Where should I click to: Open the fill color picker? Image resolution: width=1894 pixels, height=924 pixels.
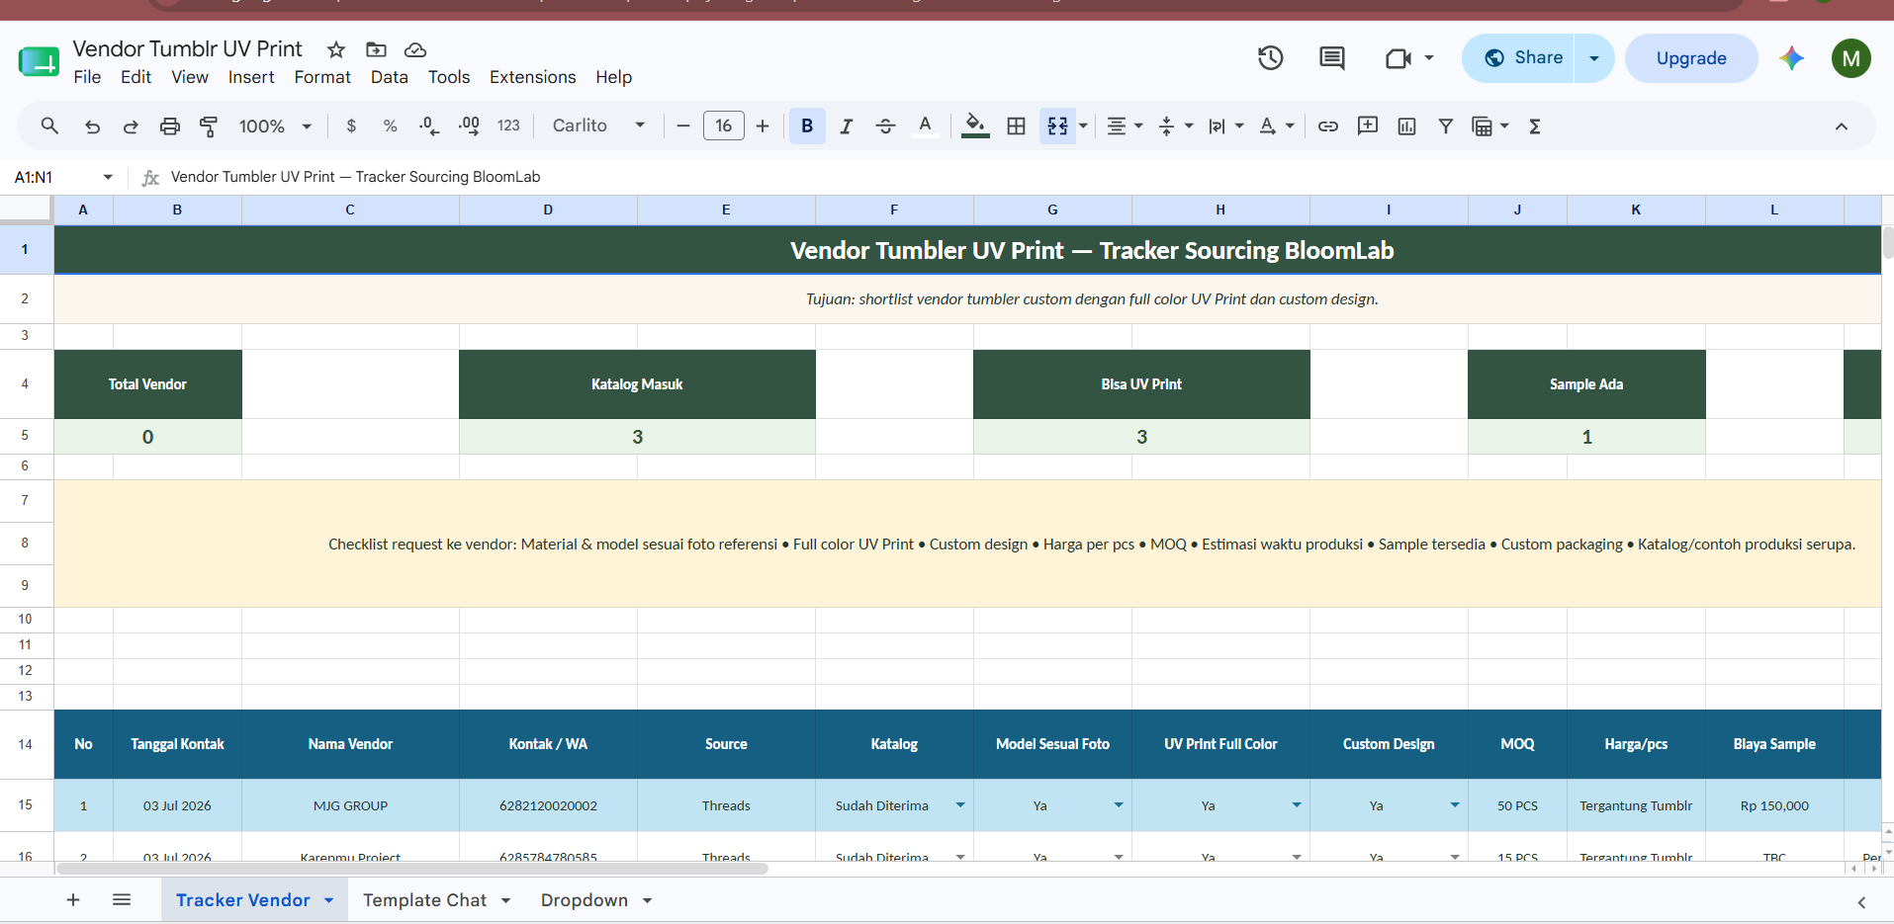[975, 126]
